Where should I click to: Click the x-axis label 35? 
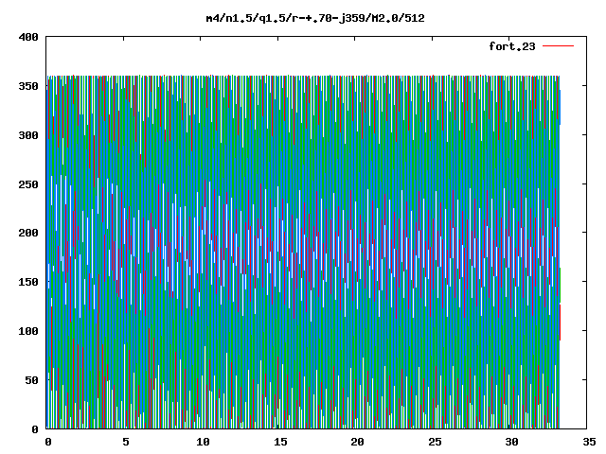click(x=589, y=442)
